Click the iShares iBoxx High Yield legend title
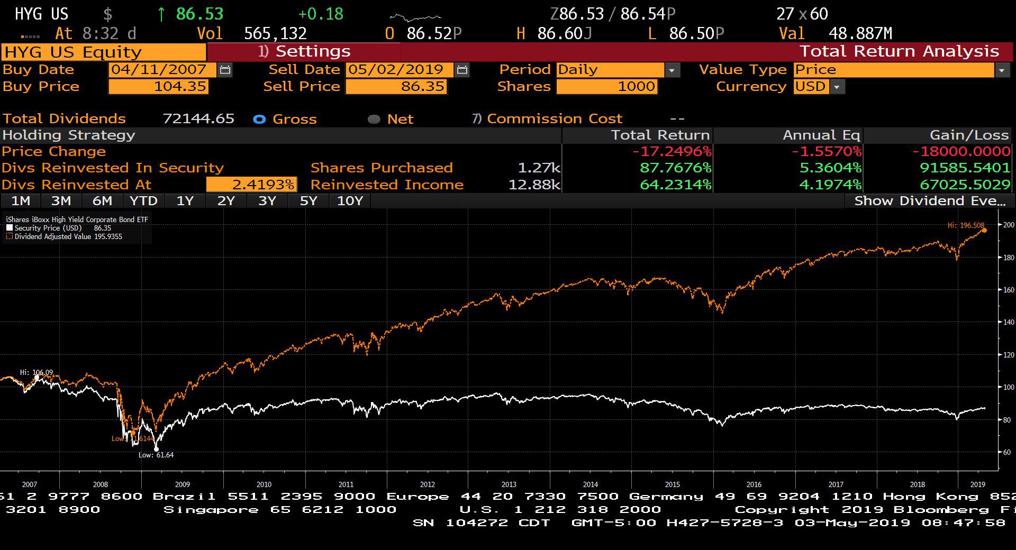The width and height of the screenshot is (1016, 550). pyautogui.click(x=77, y=219)
